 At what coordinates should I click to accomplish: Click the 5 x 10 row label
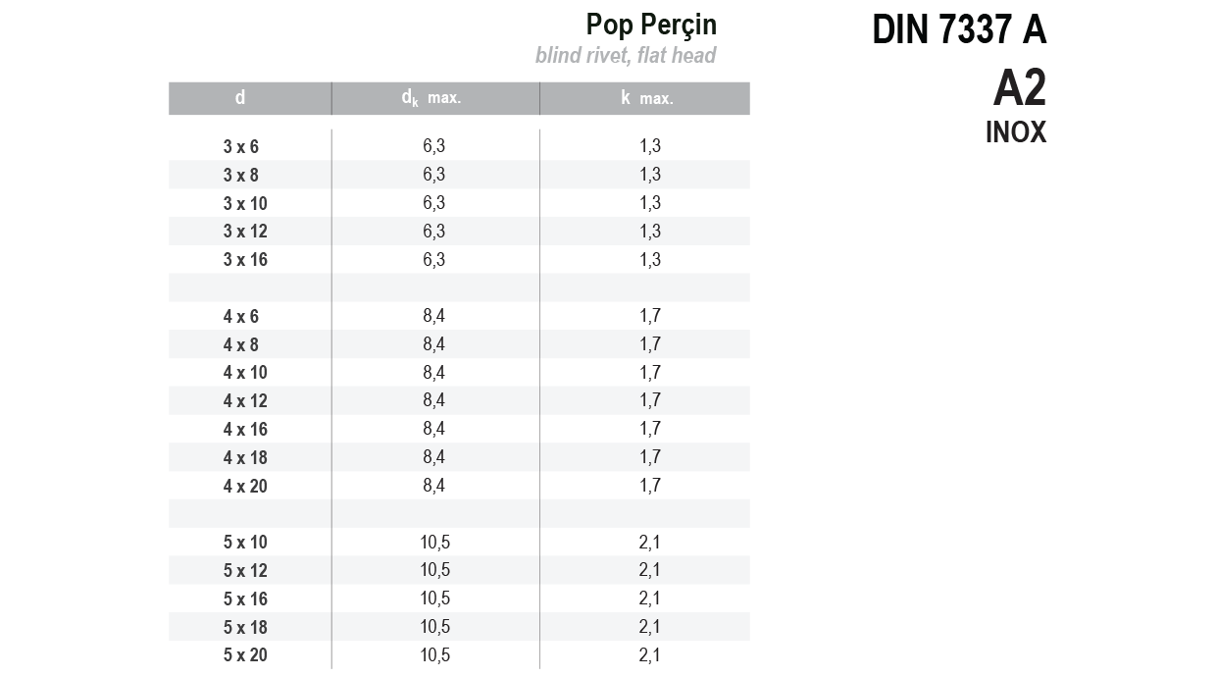pyautogui.click(x=245, y=544)
